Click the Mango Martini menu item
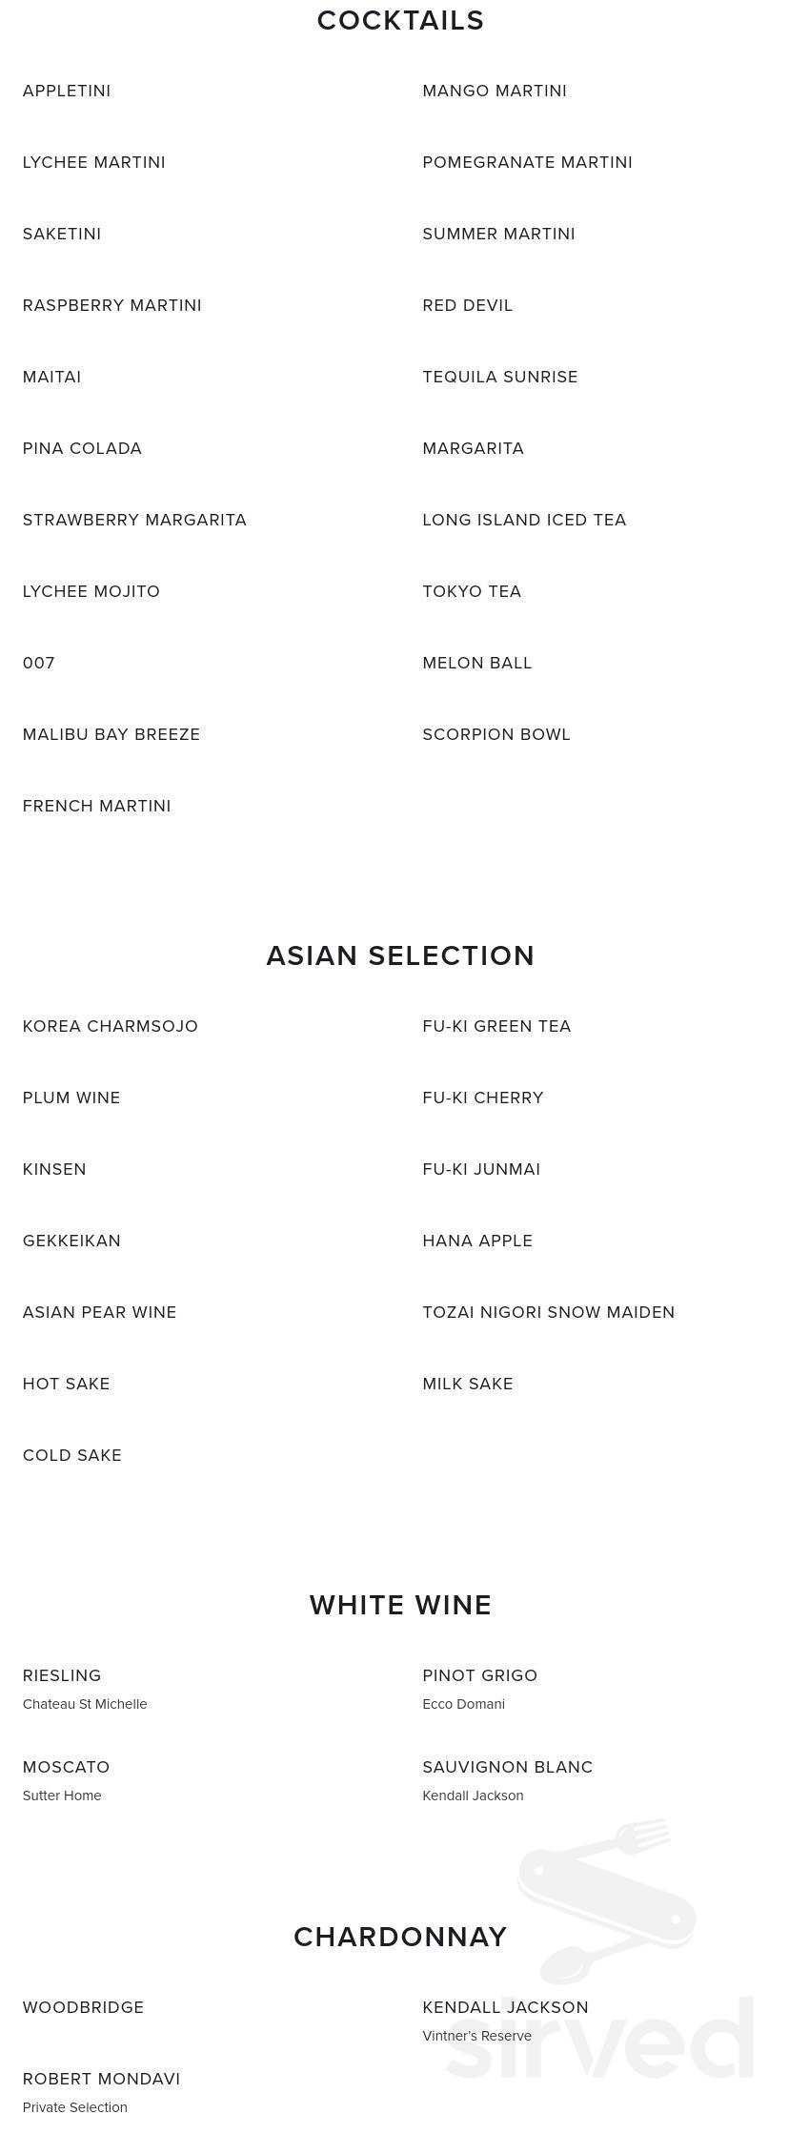Viewport: 809px width, 2155px height. tap(494, 92)
